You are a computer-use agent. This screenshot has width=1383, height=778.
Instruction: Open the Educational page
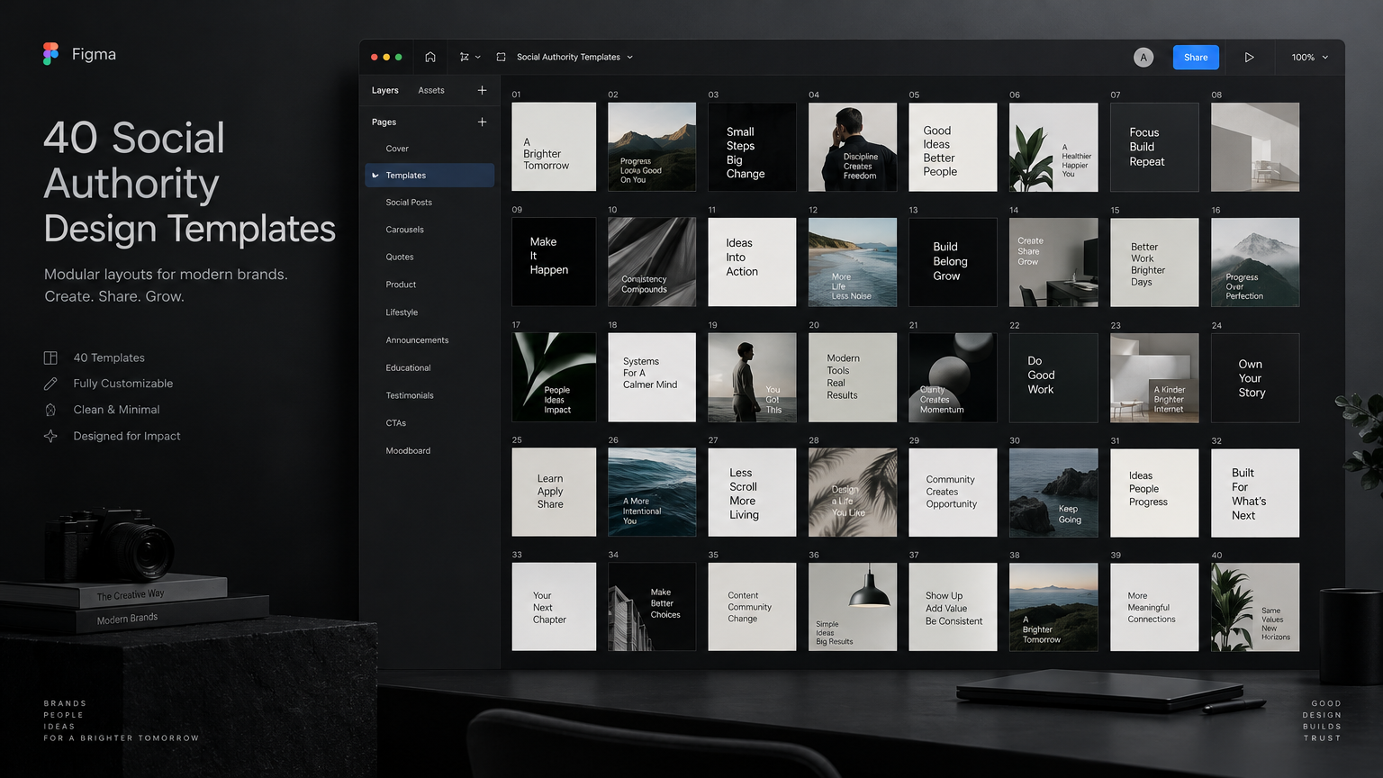point(408,367)
